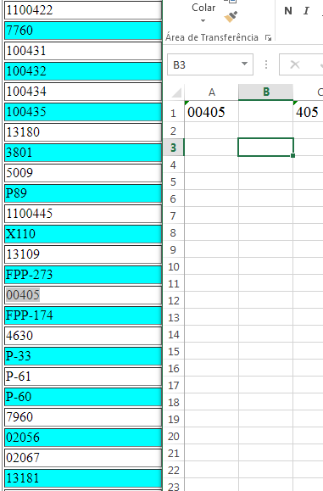This screenshot has height=491, width=323.
Task: Click the Name Box showing B3
Action: [210, 64]
